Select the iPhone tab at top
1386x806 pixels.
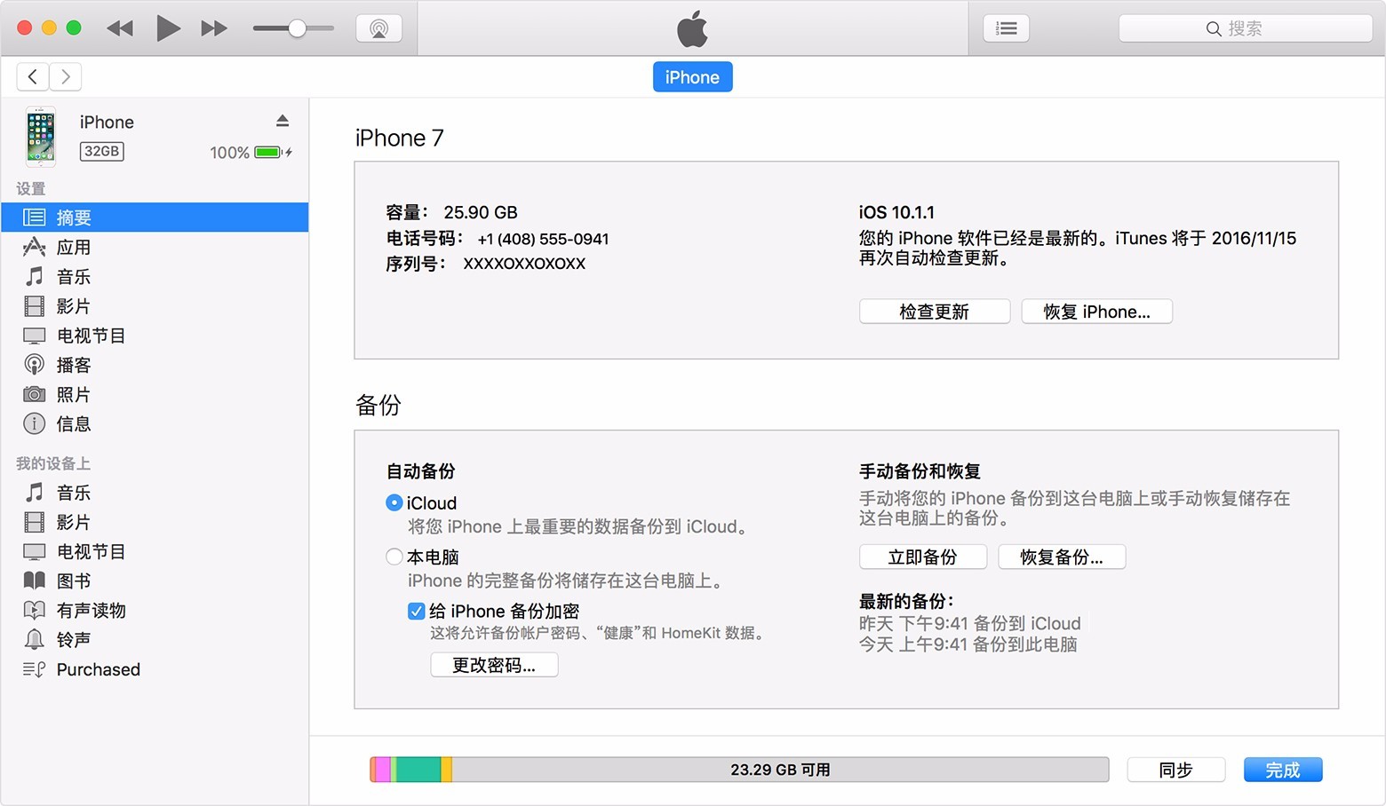[693, 77]
